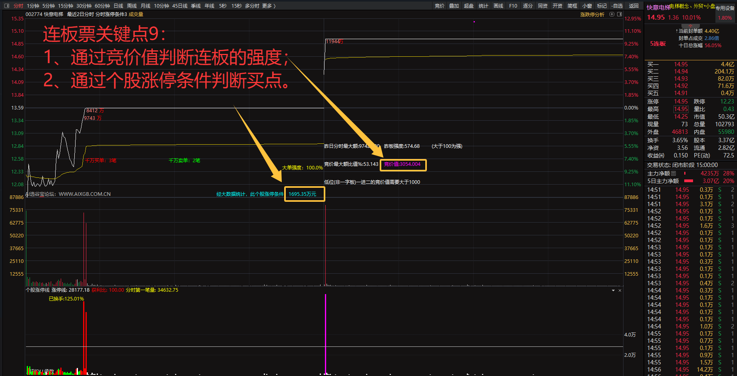Click the 画线 drawing tool button
Screen dimensions: 737x376
click(498, 6)
